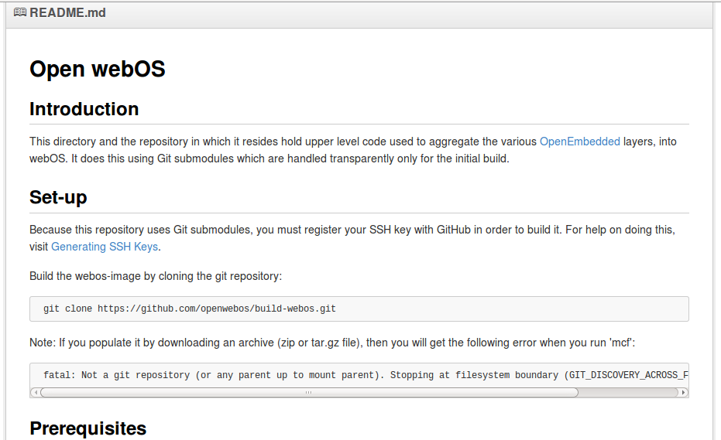Click the README.md book icon
Screen dimensions: 721x440
[x=20, y=12]
